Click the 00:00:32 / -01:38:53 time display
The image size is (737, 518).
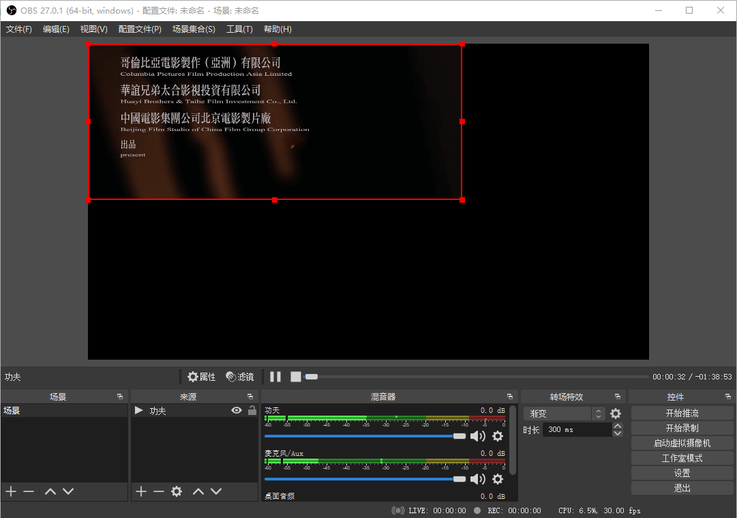click(692, 377)
